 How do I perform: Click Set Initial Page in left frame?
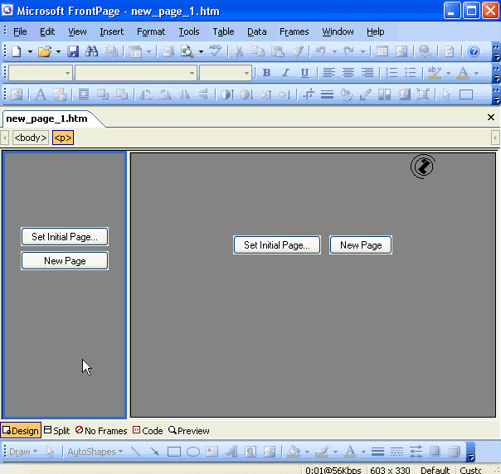pyautogui.click(x=65, y=237)
